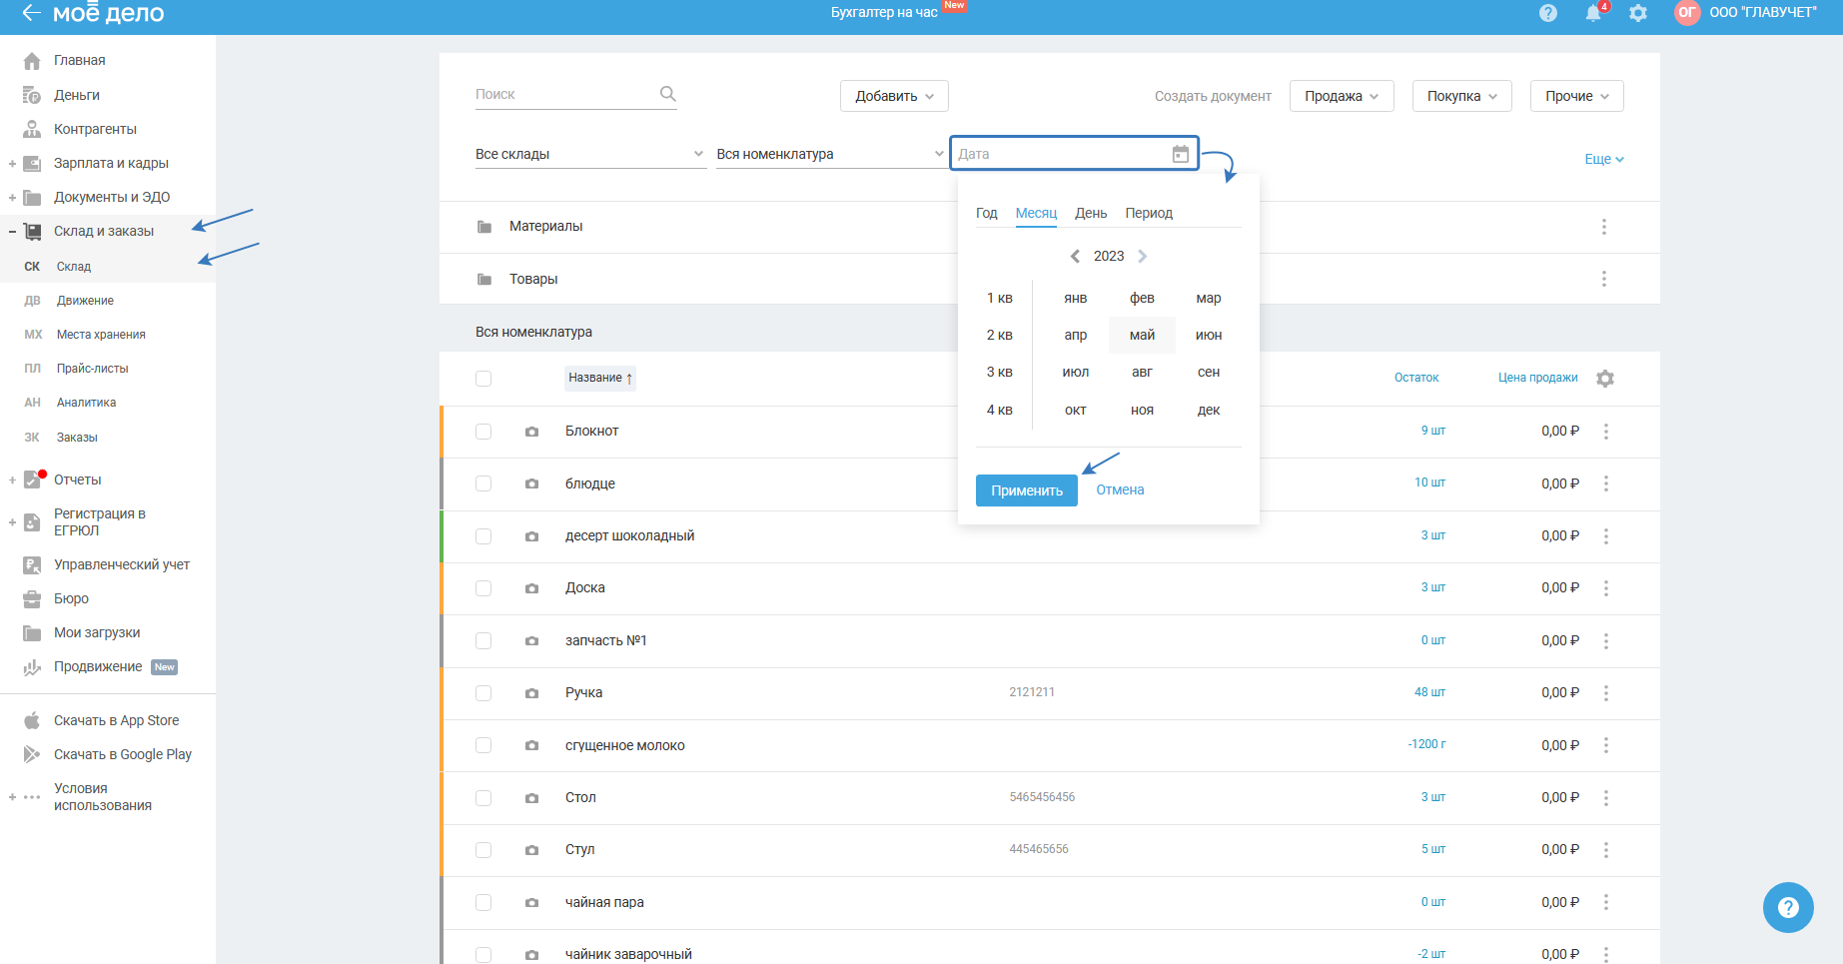Open the three-dot menu for Материалы folder
This screenshot has height=964, width=1843.
tap(1604, 227)
